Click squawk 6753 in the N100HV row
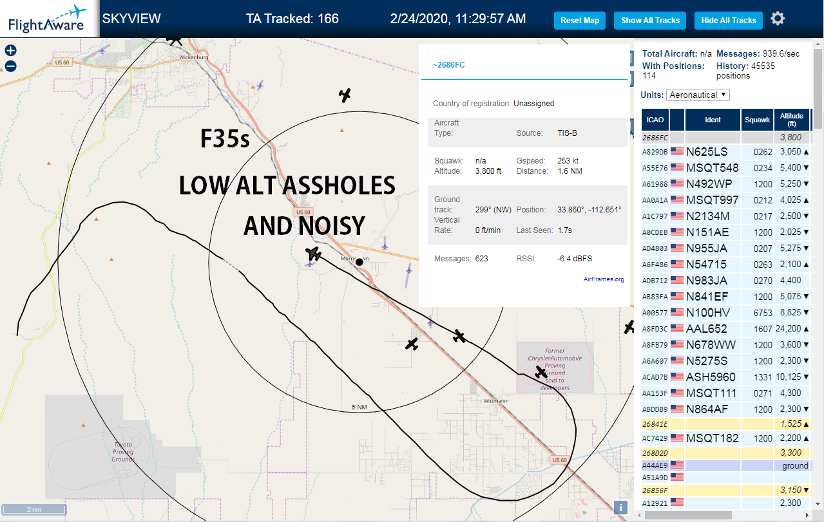 [762, 313]
